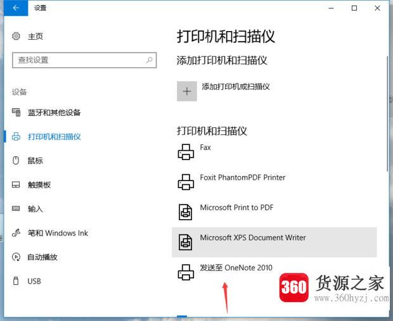This screenshot has height=321, width=393.
Task: Open 主页 home page link
Action: click(35, 37)
